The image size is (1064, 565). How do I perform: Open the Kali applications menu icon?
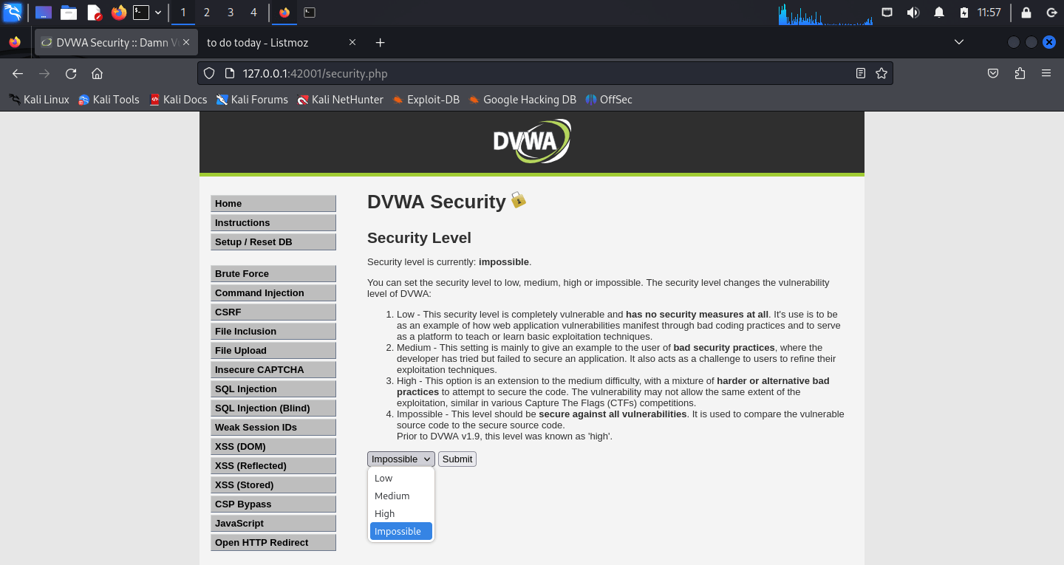(13, 12)
